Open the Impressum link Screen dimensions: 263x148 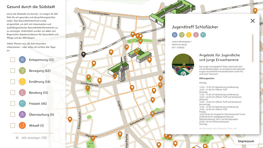coord(246,141)
